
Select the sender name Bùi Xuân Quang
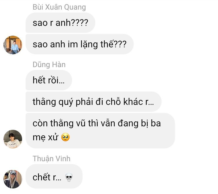click(59, 7)
